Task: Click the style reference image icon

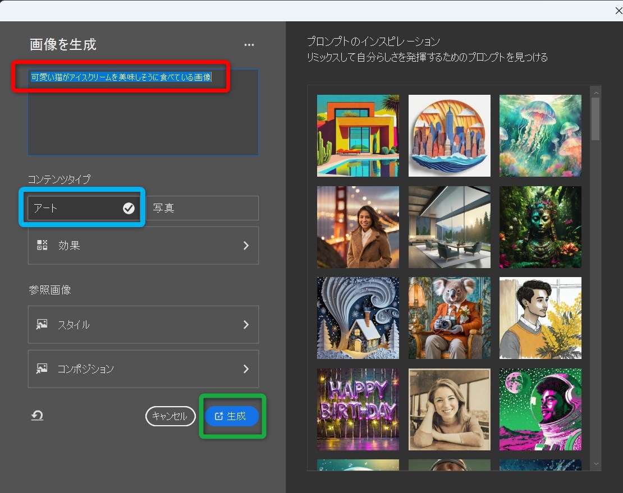Action: pyautogui.click(x=42, y=324)
